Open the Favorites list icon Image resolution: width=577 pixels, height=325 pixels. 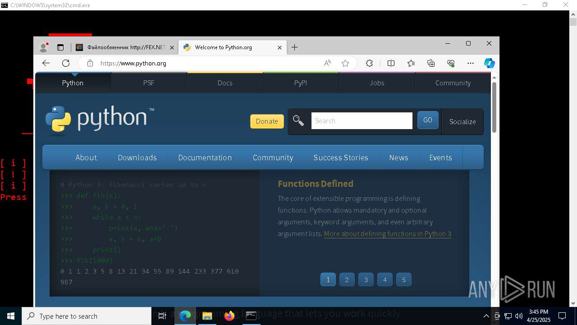(411, 63)
